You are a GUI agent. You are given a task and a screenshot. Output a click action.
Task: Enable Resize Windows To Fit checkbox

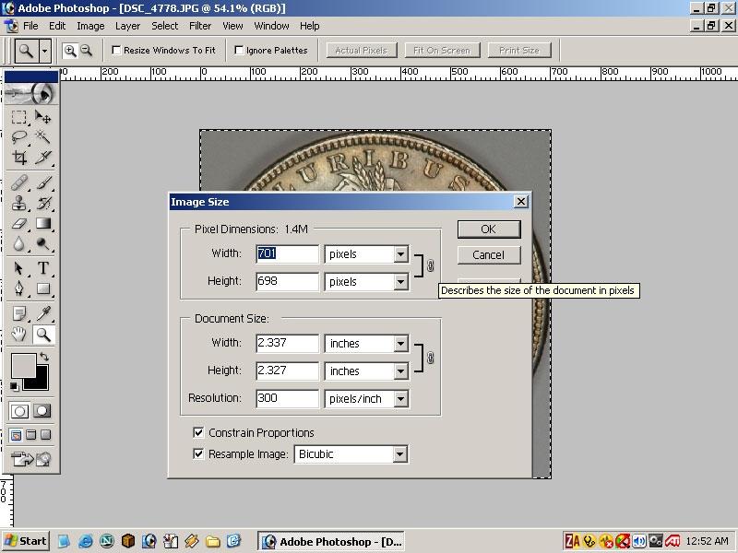(116, 51)
